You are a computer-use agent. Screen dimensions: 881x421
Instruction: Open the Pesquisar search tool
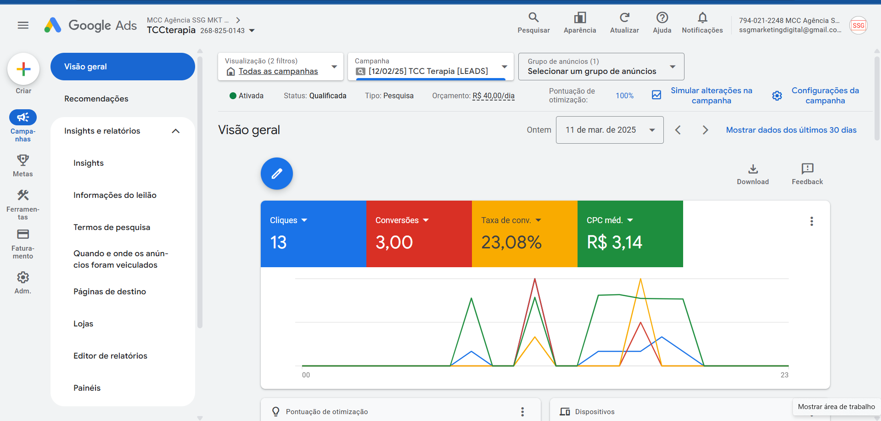click(533, 23)
